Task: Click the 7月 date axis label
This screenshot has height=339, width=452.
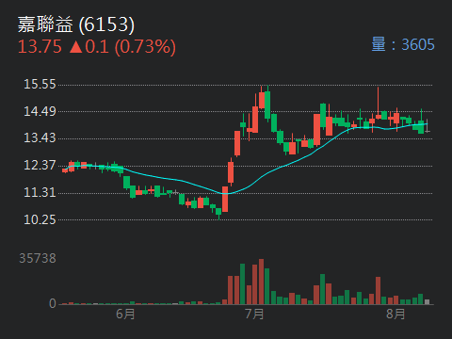Action: 254,314
